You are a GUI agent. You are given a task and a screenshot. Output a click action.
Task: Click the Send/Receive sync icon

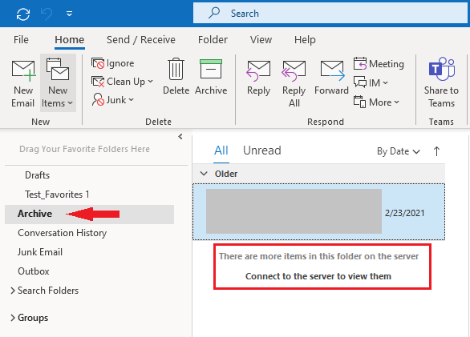pyautogui.click(x=23, y=14)
